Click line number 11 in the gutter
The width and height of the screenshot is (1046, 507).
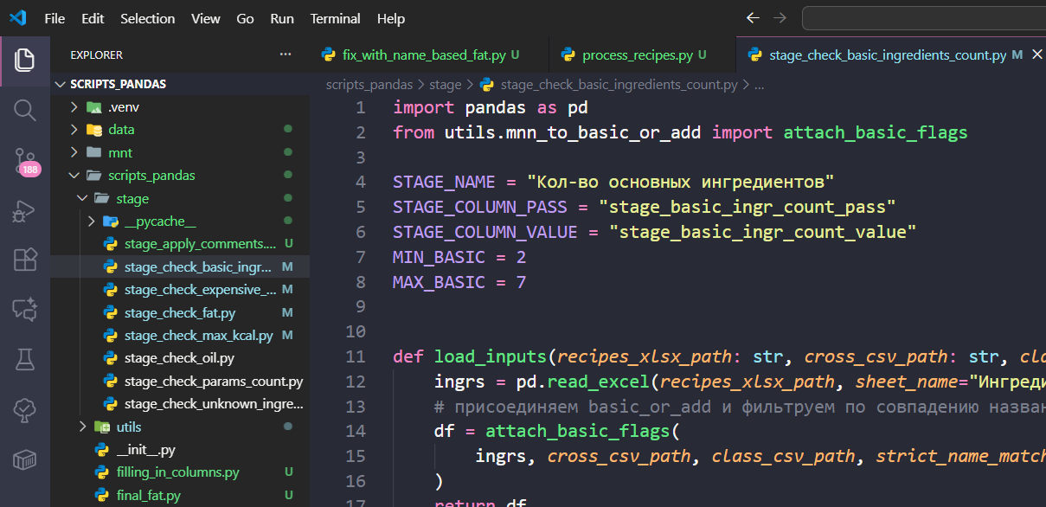point(356,356)
